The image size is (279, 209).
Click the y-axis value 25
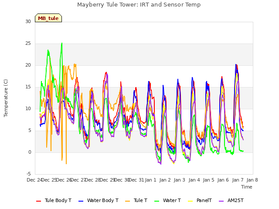tap(28, 44)
